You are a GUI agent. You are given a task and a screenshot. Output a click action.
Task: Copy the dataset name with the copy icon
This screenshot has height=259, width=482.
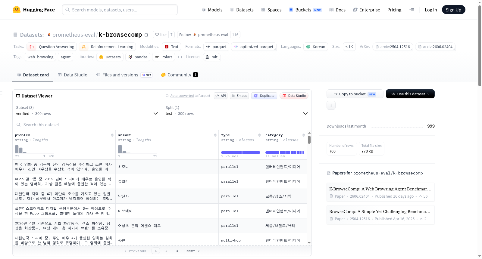tap(146, 35)
